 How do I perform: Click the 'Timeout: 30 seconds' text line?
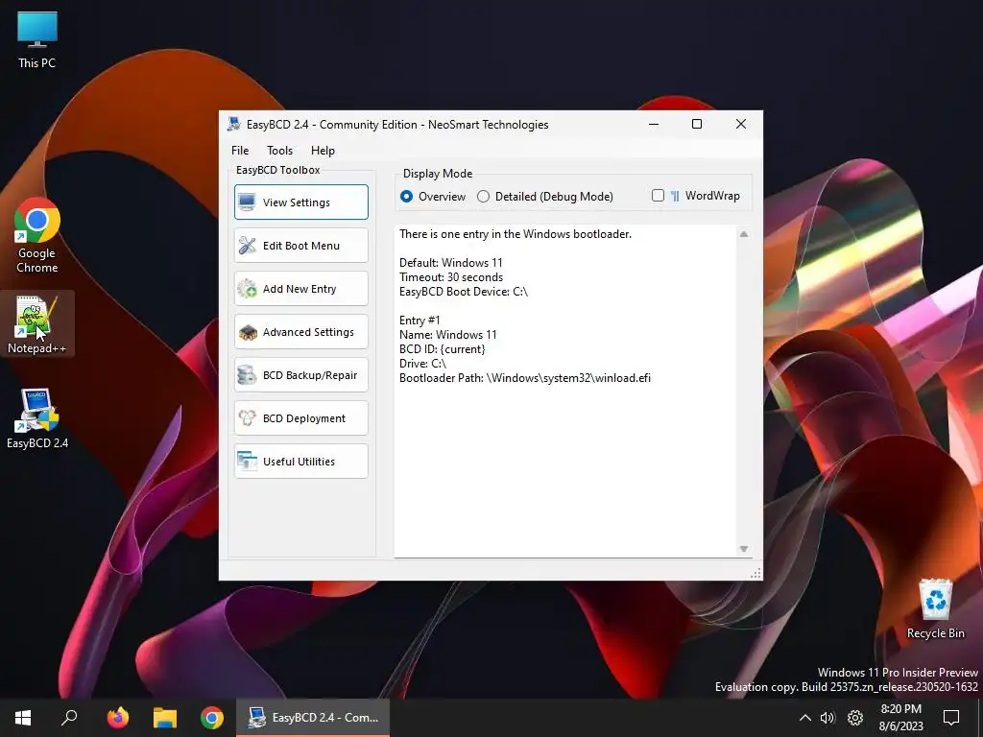[451, 277]
